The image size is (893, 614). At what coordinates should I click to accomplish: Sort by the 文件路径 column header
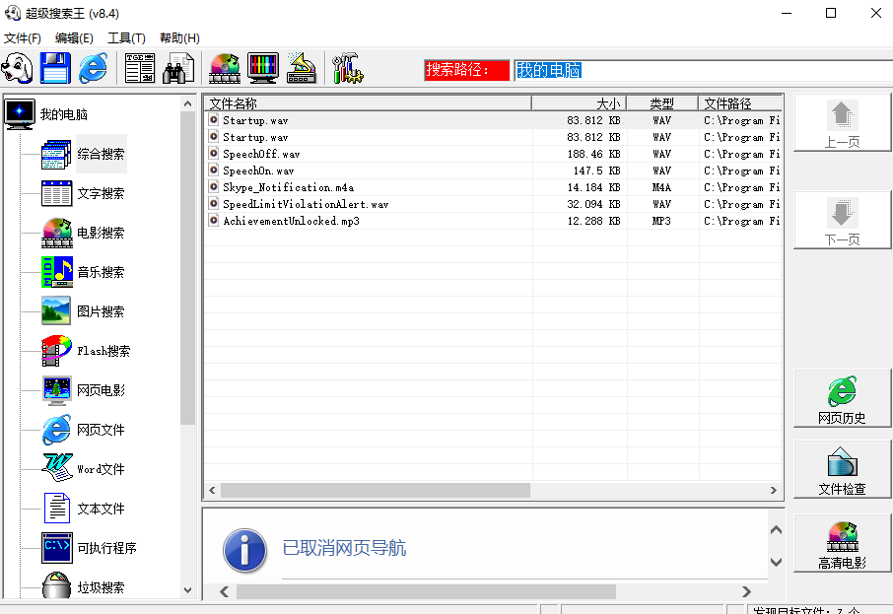click(x=740, y=103)
